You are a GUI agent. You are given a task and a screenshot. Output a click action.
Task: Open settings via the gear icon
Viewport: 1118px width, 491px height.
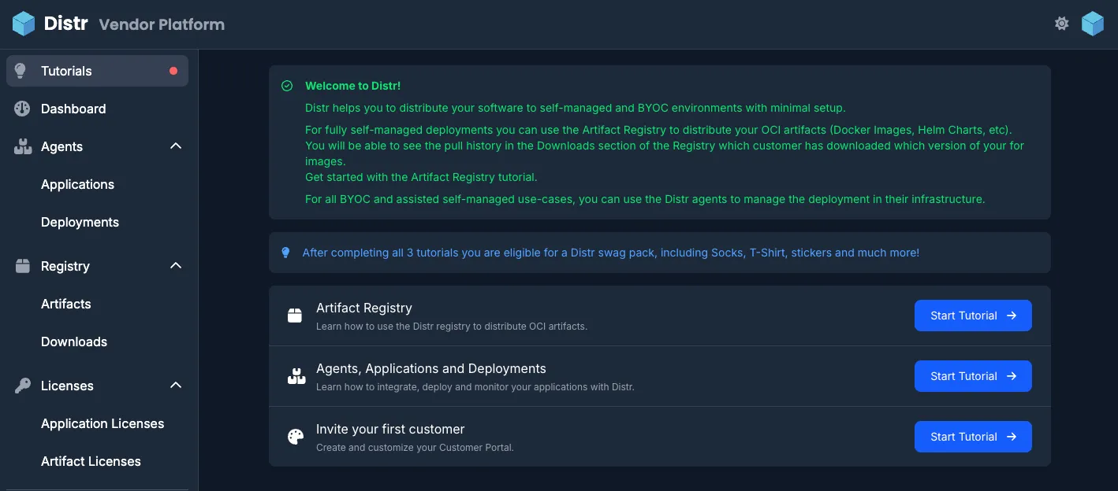(1062, 24)
